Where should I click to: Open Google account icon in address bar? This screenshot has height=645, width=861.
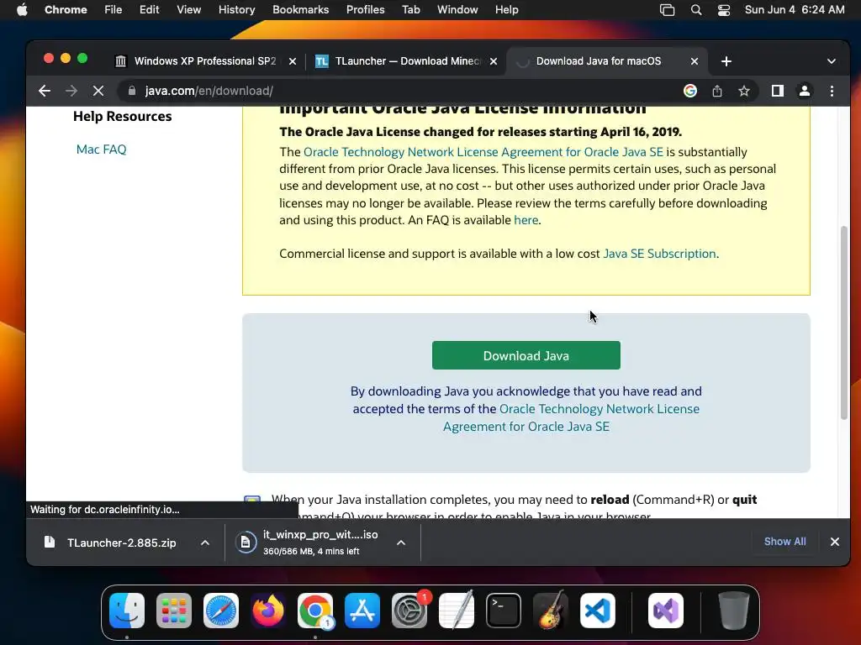pos(690,91)
